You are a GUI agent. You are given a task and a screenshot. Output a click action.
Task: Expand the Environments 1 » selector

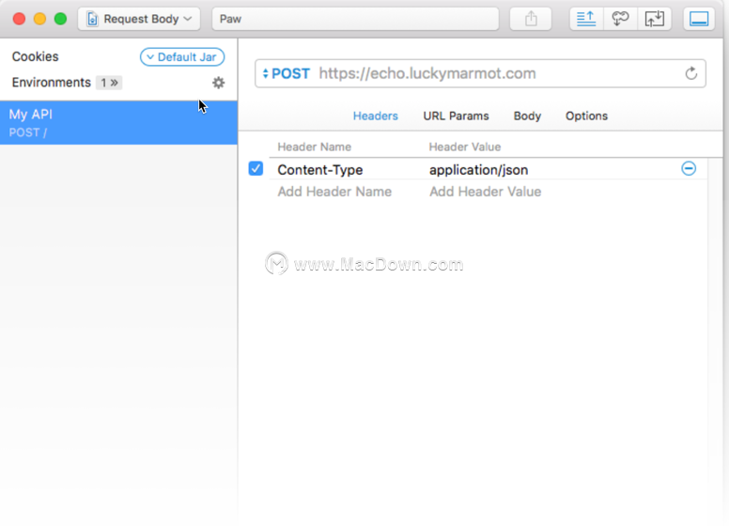[x=109, y=83]
